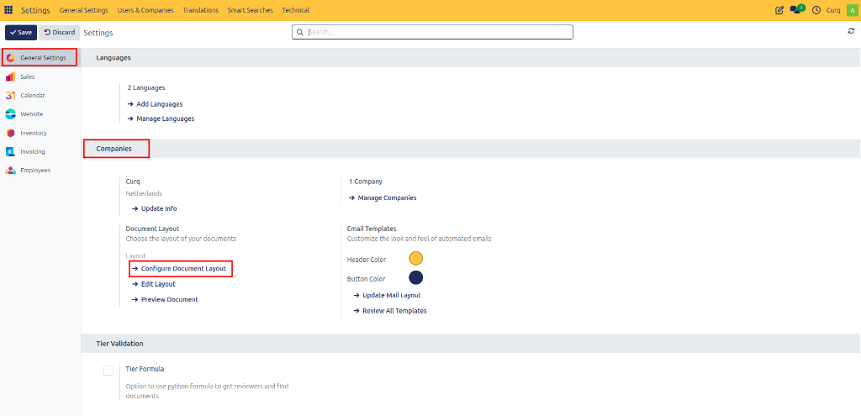861x416 pixels.
Task: Open the General Settings top menu
Action: pos(84,10)
